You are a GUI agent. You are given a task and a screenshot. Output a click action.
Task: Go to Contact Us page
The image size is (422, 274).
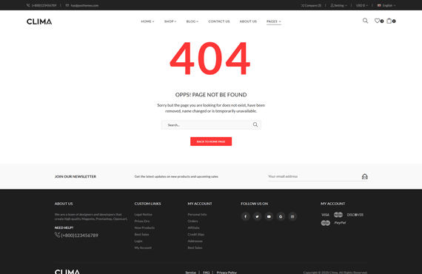[x=219, y=21]
